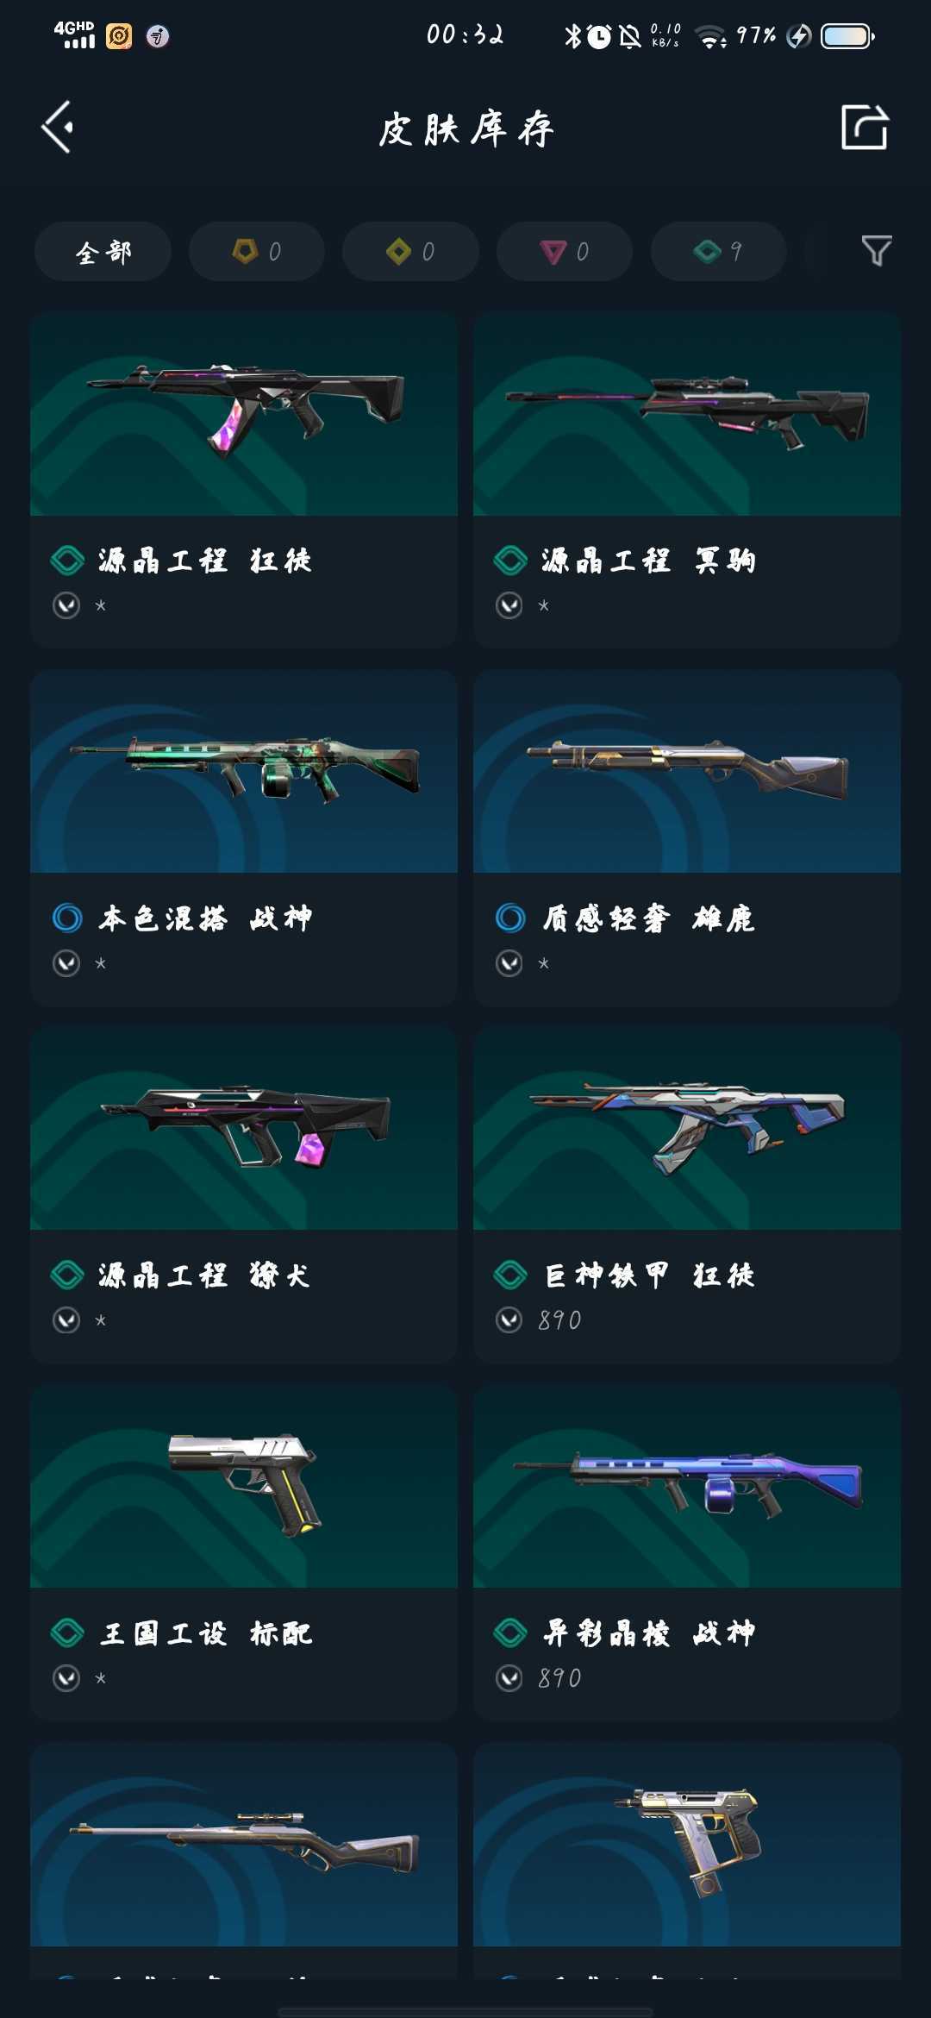The image size is (931, 2018).
Task: Tap the back arrow icon
Action: point(58,128)
